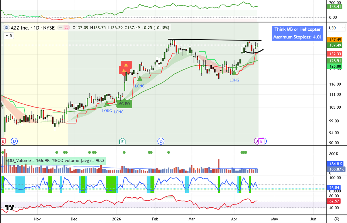Screen dimensions: 347x223
Task: Click the TradingView logo in the RSI pane
Action: coord(10,208)
